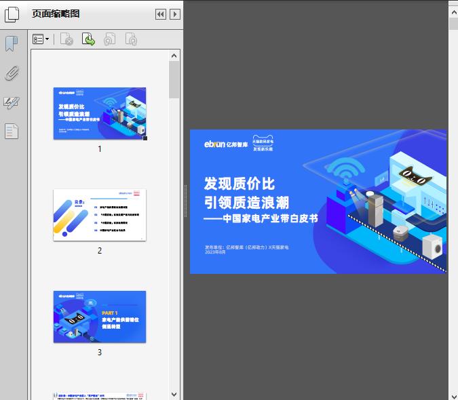The width and height of the screenshot is (458, 400).
Task: Click the document view scroll-down arrow
Action: tap(454, 395)
